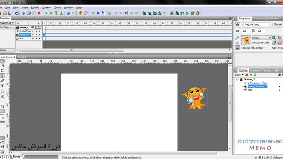283x159 pixels.
Task: Switch to the Reshape tab
Action: click(x=272, y=19)
